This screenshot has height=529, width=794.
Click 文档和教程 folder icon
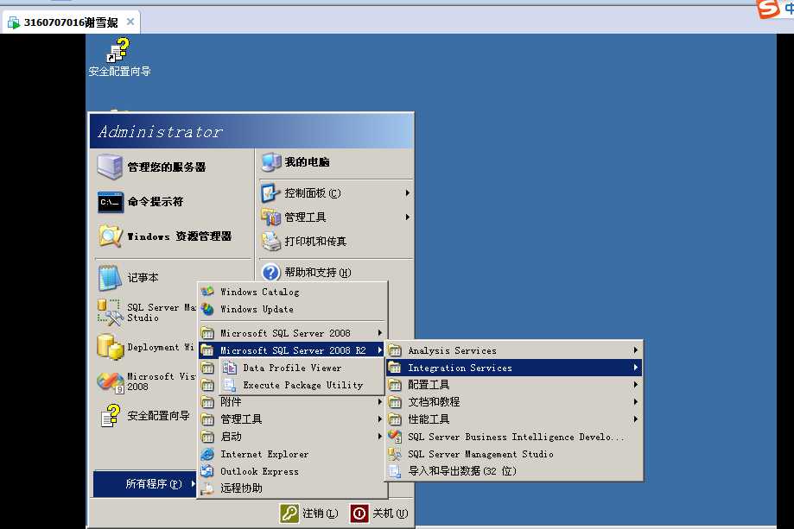click(x=395, y=402)
